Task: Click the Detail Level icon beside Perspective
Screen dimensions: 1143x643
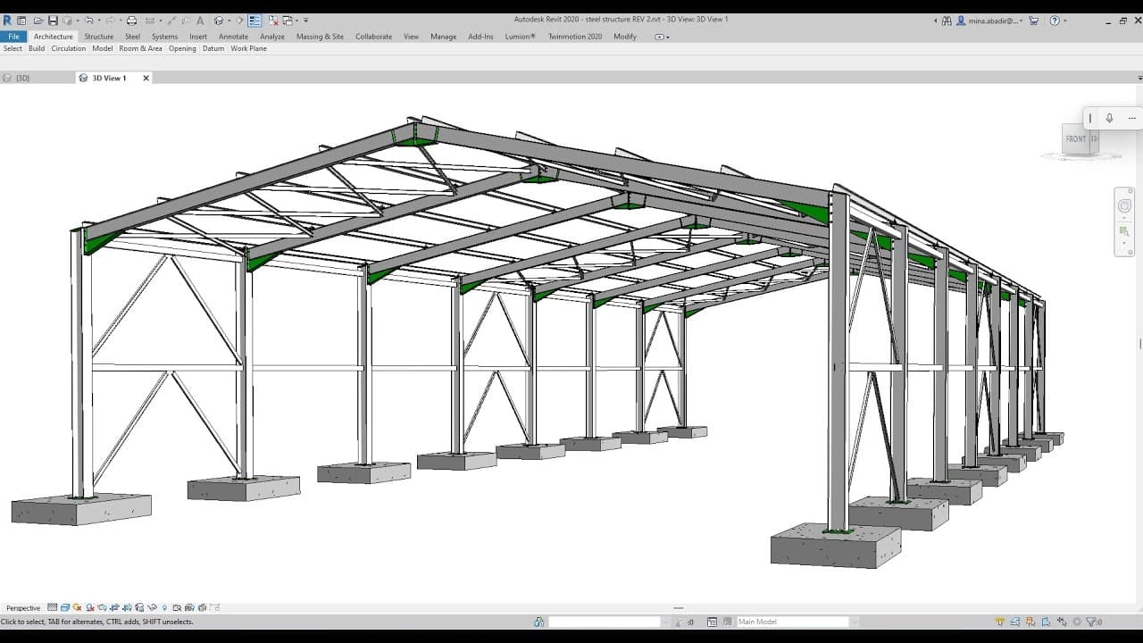Action: (52, 607)
